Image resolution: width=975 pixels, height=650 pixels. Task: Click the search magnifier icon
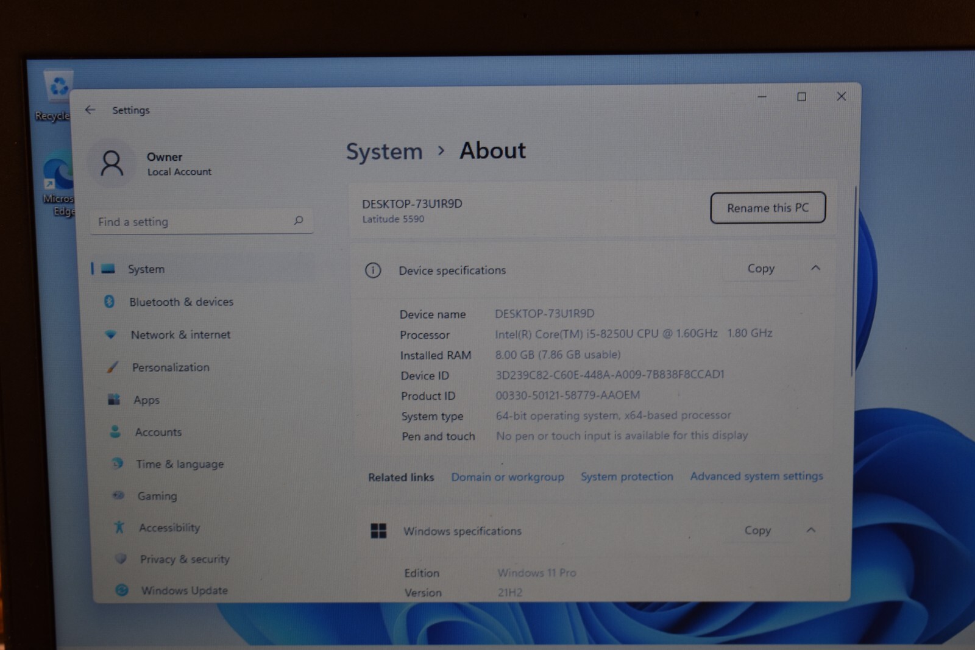click(x=299, y=221)
